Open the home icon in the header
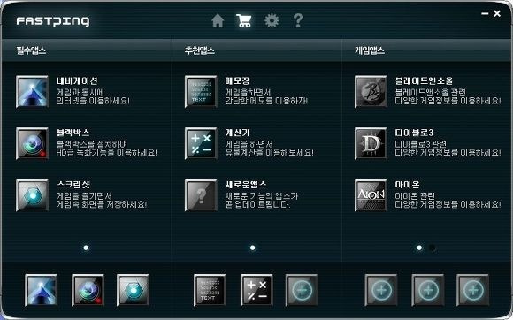513x320 pixels. (218, 21)
